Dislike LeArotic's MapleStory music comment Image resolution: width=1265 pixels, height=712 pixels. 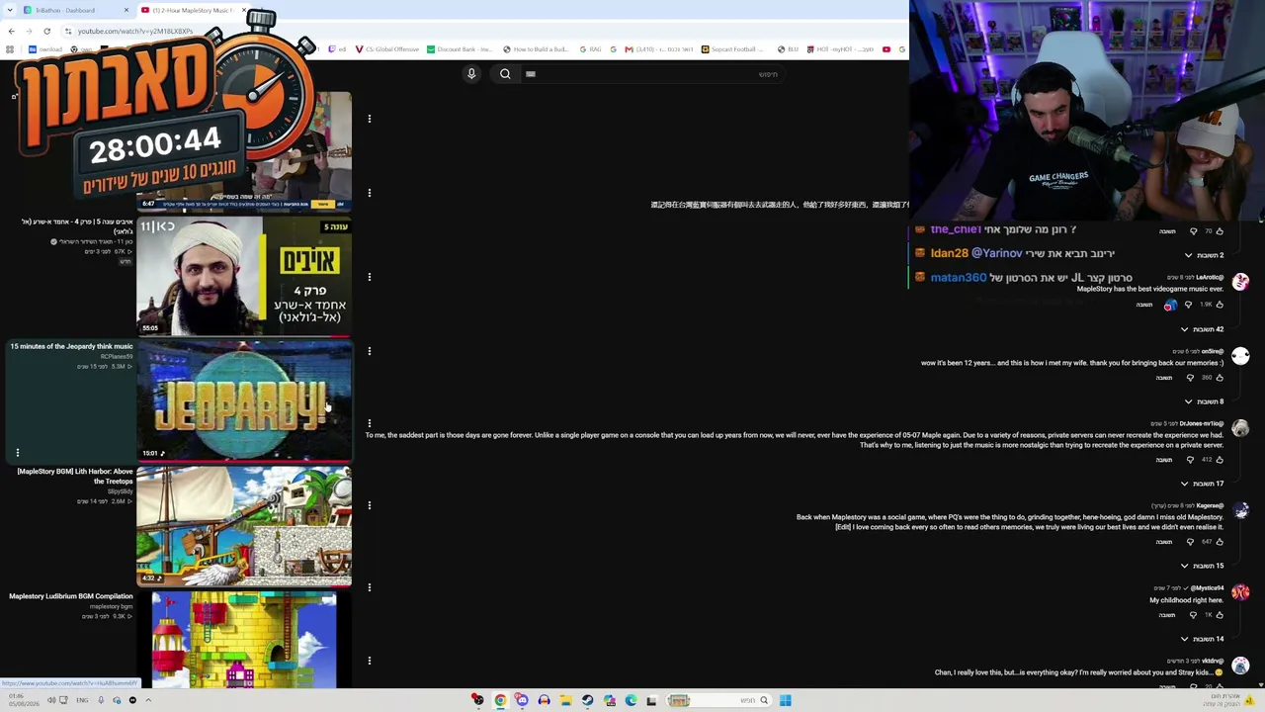pyautogui.click(x=1188, y=305)
